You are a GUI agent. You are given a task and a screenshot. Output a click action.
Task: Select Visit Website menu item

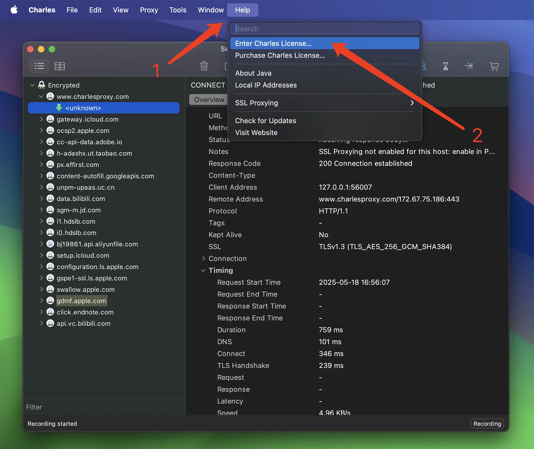tap(325, 133)
